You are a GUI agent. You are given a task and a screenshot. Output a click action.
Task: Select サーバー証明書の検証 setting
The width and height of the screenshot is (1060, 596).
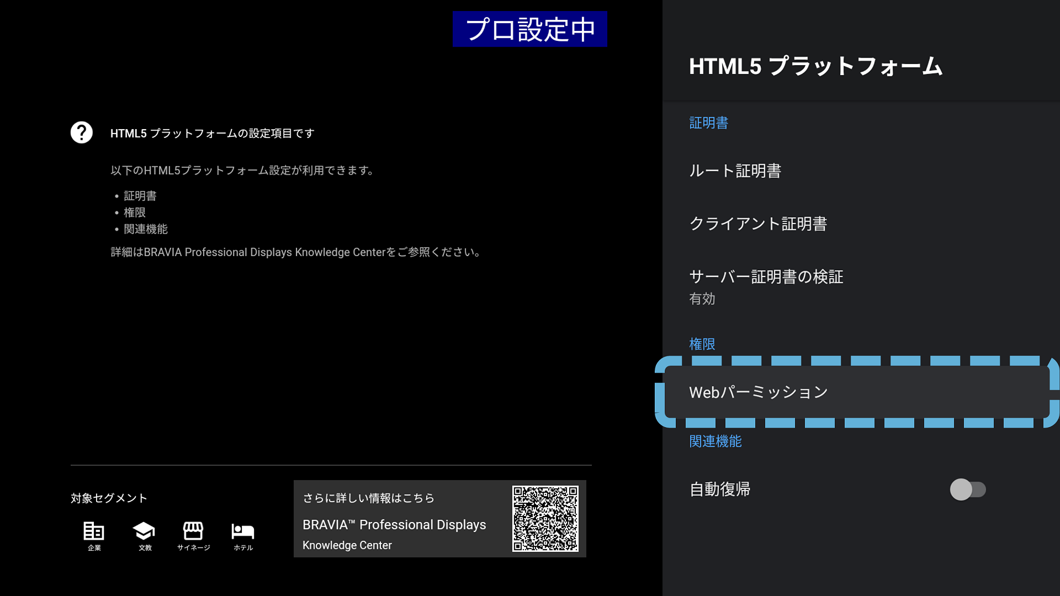pos(766,277)
